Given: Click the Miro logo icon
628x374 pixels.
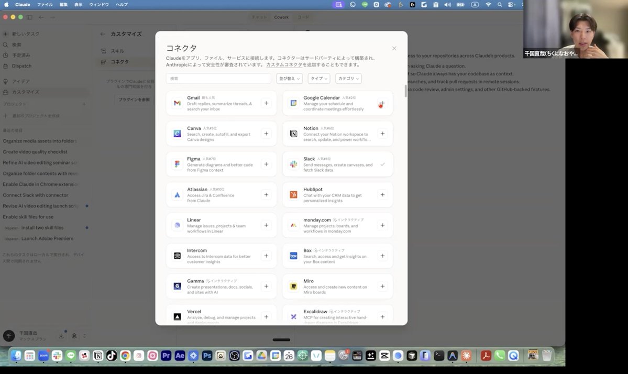Looking at the screenshot, I should click(x=294, y=287).
